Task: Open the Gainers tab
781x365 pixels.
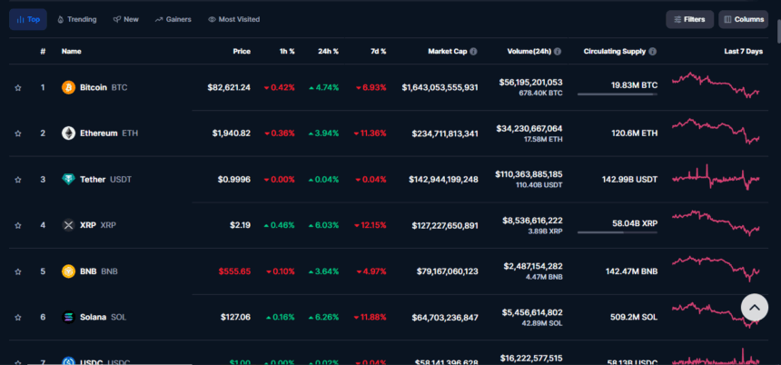Action: (x=173, y=19)
